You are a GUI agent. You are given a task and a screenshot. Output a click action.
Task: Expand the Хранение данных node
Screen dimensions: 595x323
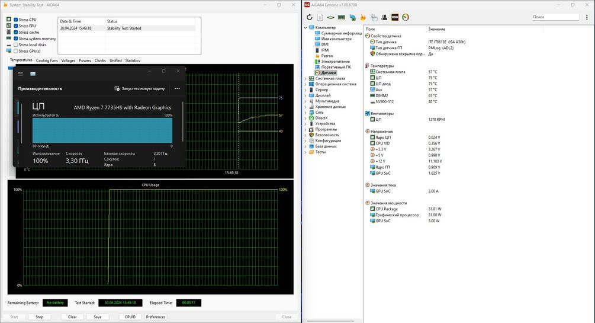[305, 107]
